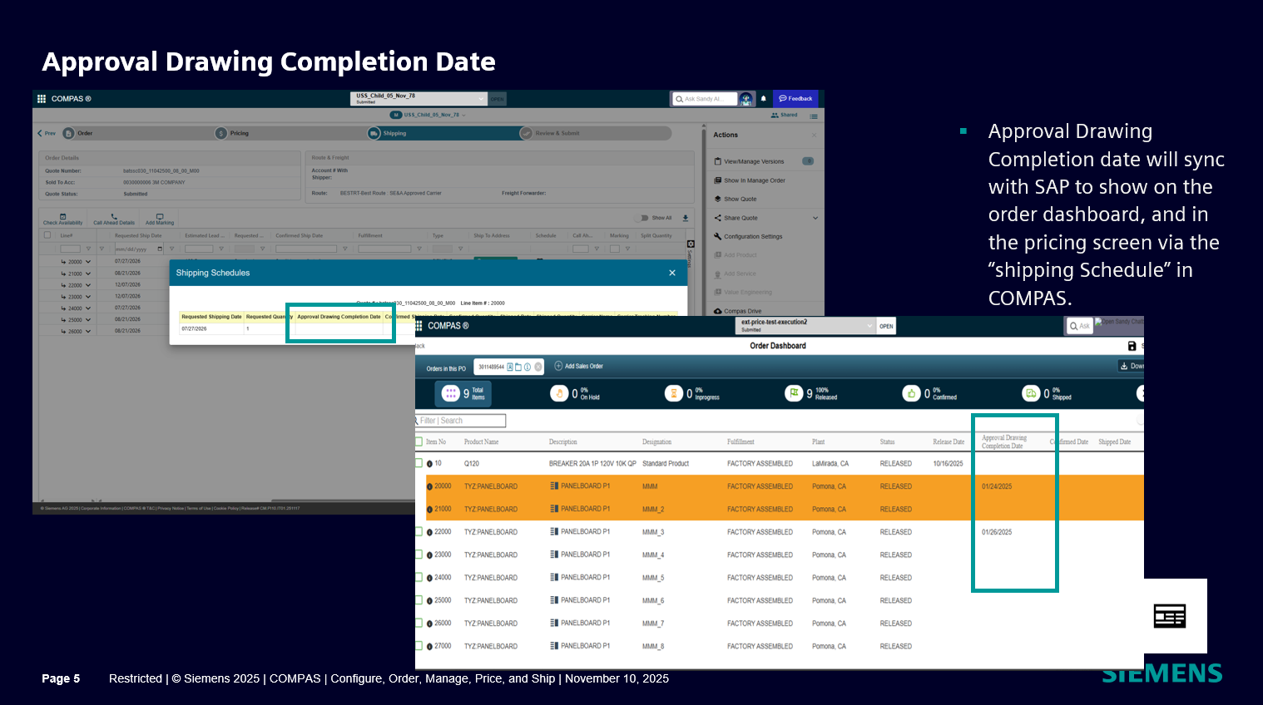Click the save disk icon on Order Dashboard

pos(1132,346)
